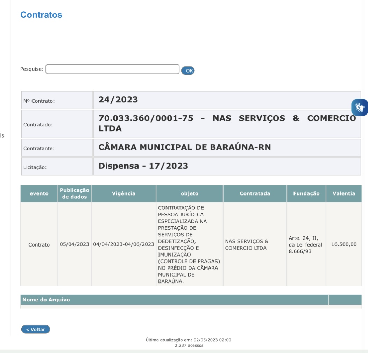The image size is (368, 353).
Task: Click the Nº Contrato label
Action: (x=39, y=101)
